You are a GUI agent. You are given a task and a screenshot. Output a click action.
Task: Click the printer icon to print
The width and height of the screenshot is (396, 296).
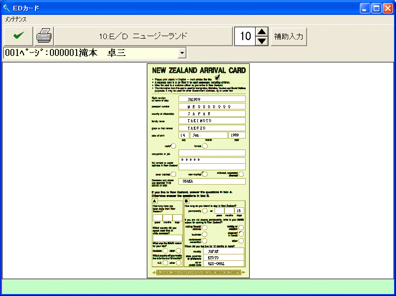[x=44, y=36]
